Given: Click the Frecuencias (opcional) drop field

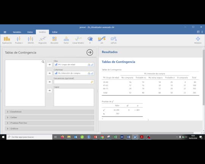Looking at the screenshot, I should click(x=74, y=82).
